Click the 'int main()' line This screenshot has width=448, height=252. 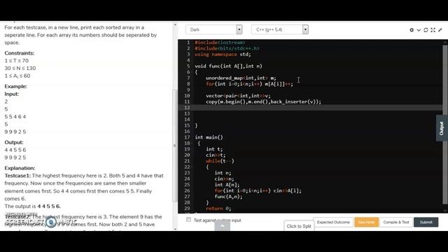209,137
